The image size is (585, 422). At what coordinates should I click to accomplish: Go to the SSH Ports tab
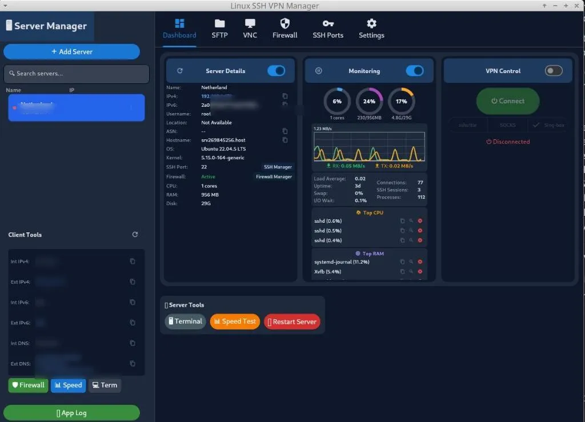(x=328, y=29)
